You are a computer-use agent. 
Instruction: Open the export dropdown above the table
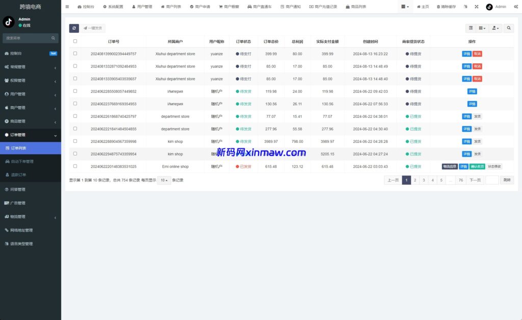[x=495, y=28]
